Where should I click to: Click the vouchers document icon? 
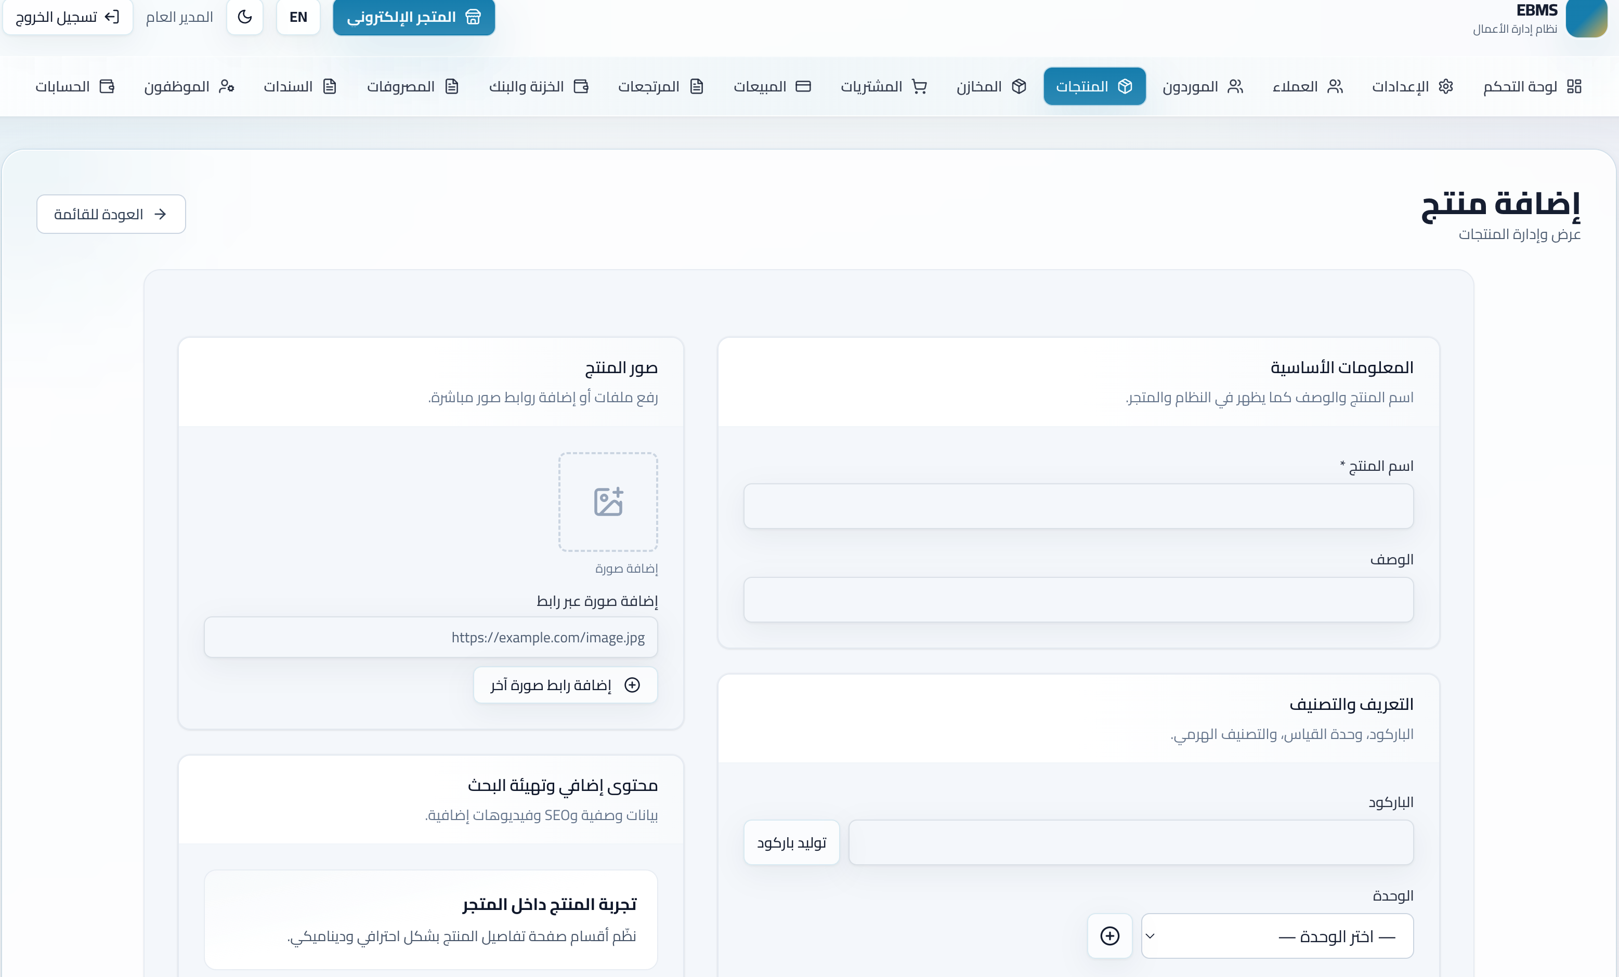coord(329,87)
